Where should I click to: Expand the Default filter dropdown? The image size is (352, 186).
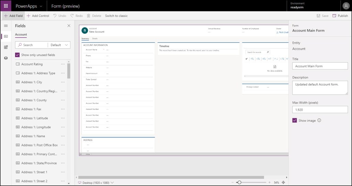tap(60, 45)
